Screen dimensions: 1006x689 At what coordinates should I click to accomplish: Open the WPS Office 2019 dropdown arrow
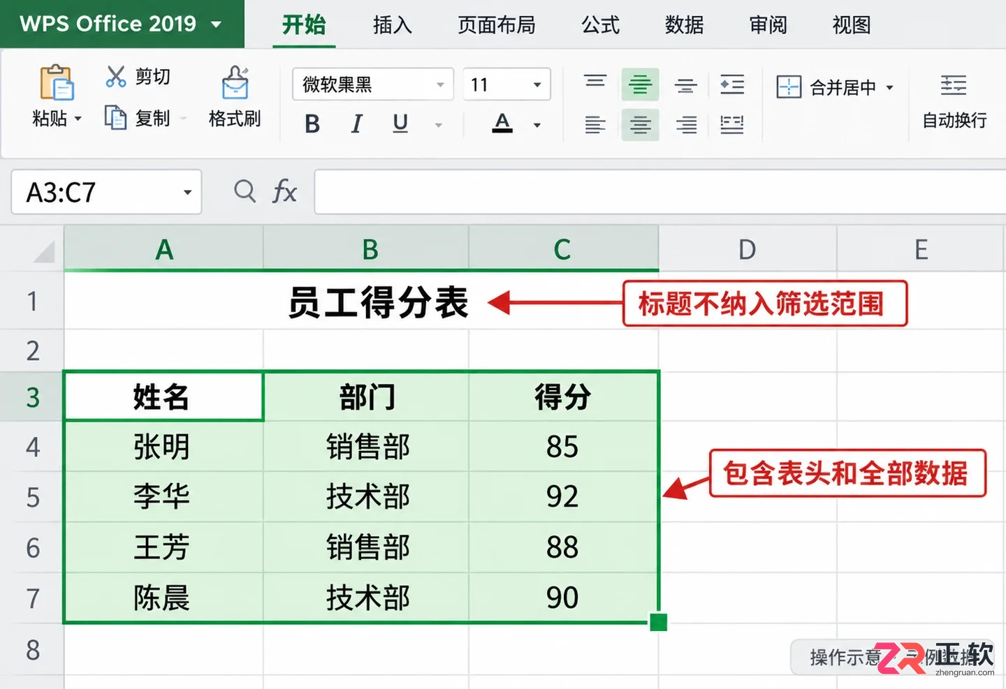pyautogui.click(x=217, y=24)
